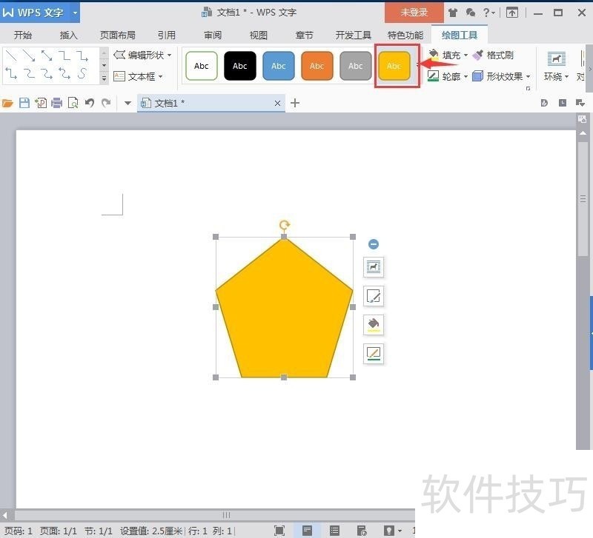
Task: Switch to full screen view in status bar
Action: pyautogui.click(x=279, y=531)
